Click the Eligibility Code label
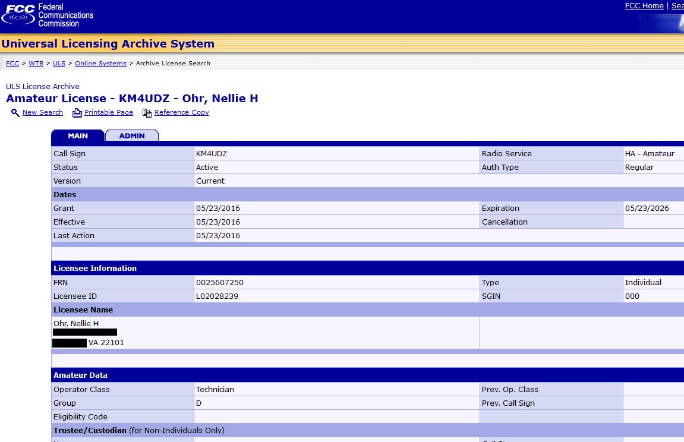 [x=80, y=416]
